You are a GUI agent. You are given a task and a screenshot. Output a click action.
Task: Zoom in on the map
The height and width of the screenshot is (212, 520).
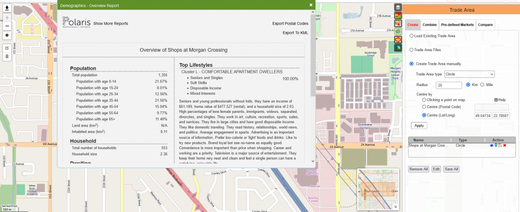(7, 17)
